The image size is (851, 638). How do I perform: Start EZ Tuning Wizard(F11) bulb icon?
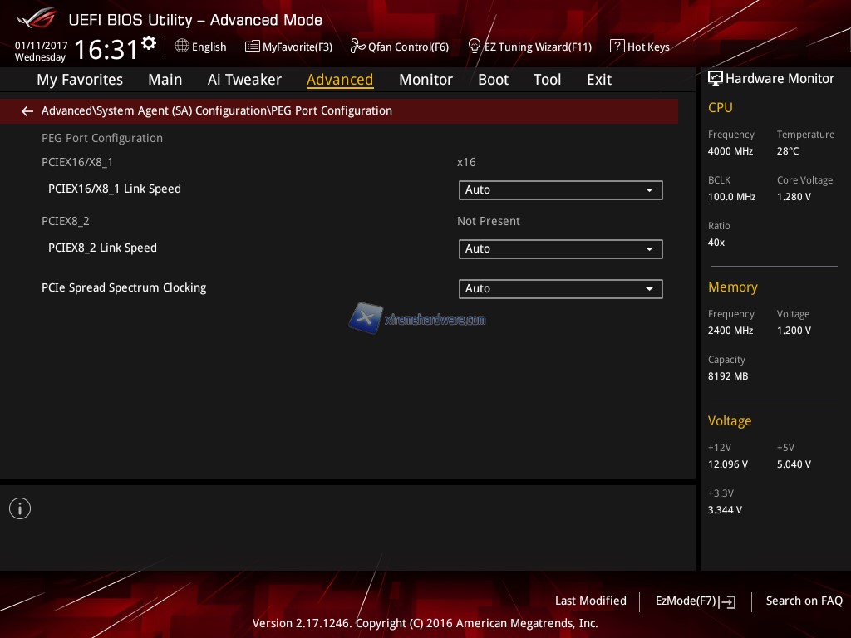coord(475,47)
